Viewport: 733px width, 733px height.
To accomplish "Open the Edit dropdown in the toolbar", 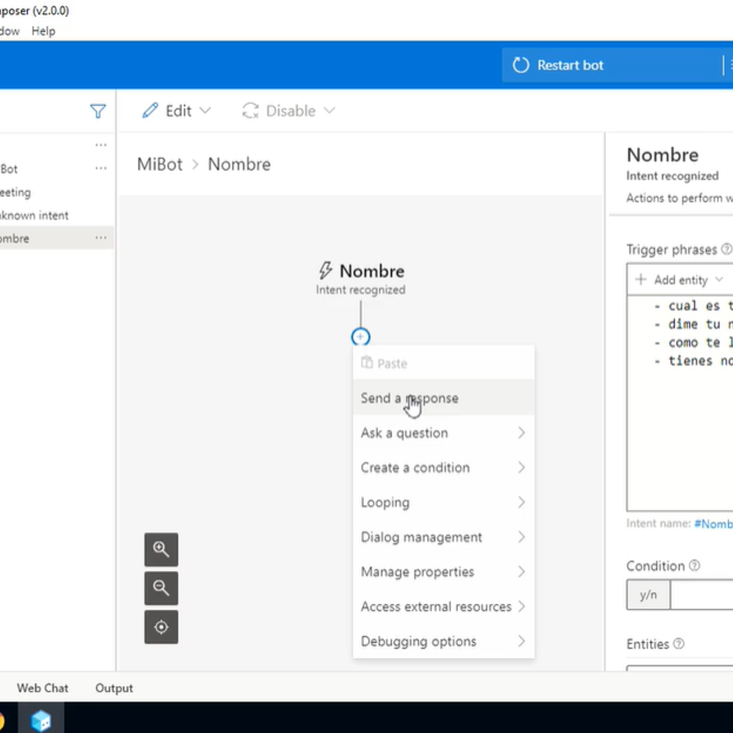I will tap(177, 111).
